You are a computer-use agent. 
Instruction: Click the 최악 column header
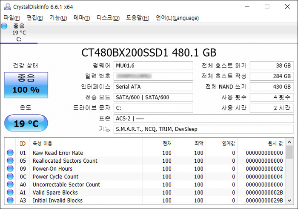(190, 144)
